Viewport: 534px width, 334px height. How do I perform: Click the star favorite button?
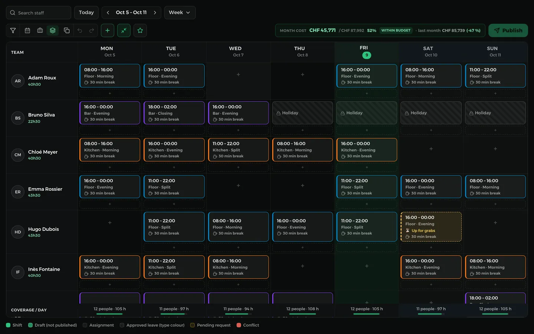pyautogui.click(x=140, y=30)
